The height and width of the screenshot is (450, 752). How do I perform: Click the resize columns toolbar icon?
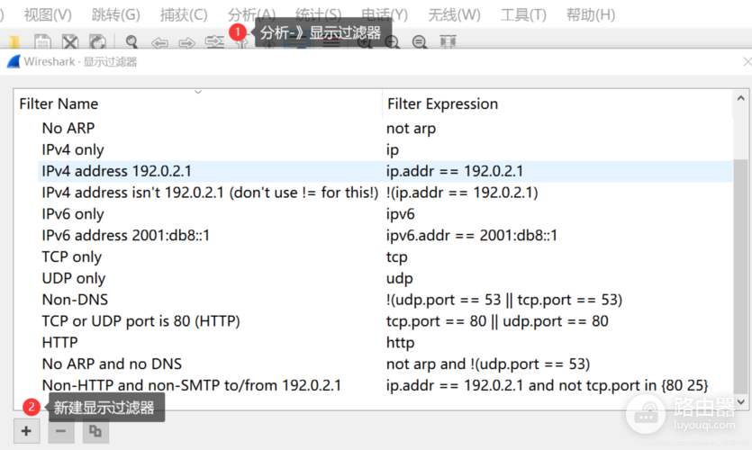(x=448, y=42)
